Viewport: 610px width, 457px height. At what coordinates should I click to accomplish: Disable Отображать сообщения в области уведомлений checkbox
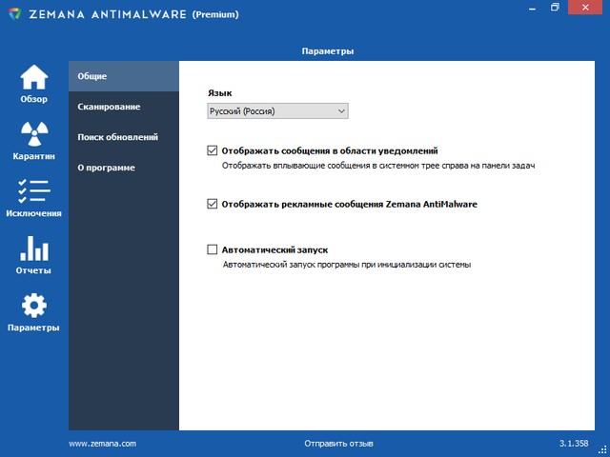pyautogui.click(x=213, y=150)
